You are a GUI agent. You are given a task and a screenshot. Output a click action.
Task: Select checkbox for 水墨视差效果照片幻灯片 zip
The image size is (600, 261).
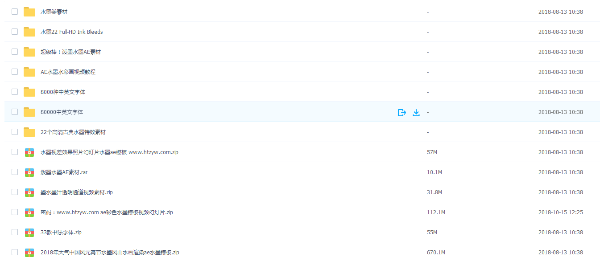pyautogui.click(x=15, y=152)
